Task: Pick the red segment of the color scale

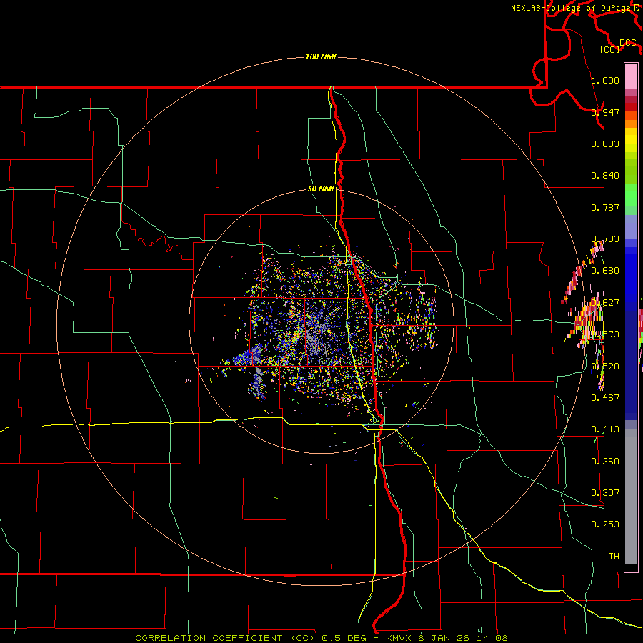Action: pyautogui.click(x=631, y=107)
